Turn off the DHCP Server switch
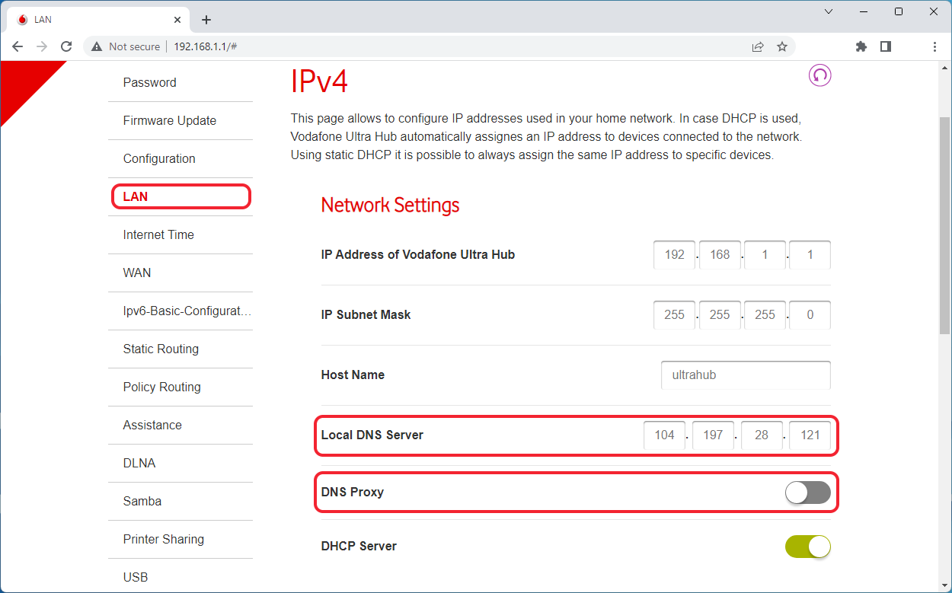 808,547
